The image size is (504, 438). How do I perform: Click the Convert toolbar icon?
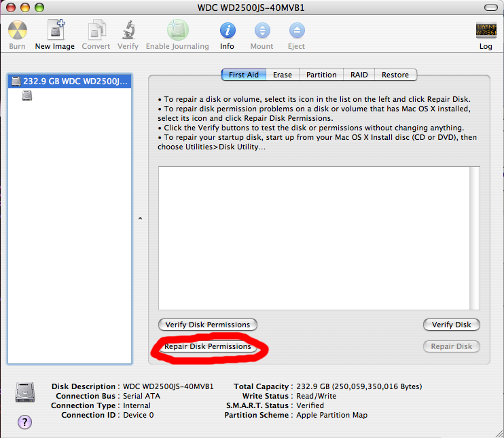96,30
